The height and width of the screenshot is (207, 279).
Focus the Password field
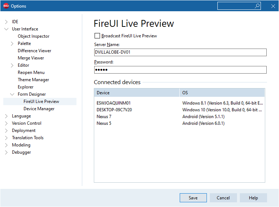tap(180, 70)
